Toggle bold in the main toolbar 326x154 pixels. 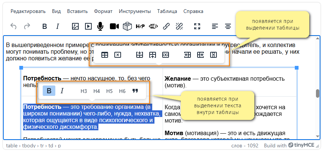[x=45, y=26]
